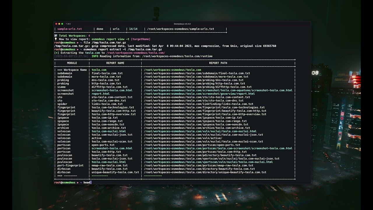This screenshot has height=210, width=373.
Task: Click the workspace icon before 'Total Workspaces'
Action: [56, 36]
